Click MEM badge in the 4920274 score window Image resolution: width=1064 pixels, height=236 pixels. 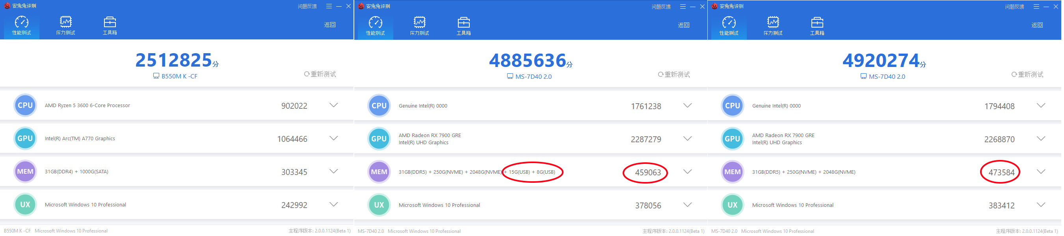pos(733,172)
